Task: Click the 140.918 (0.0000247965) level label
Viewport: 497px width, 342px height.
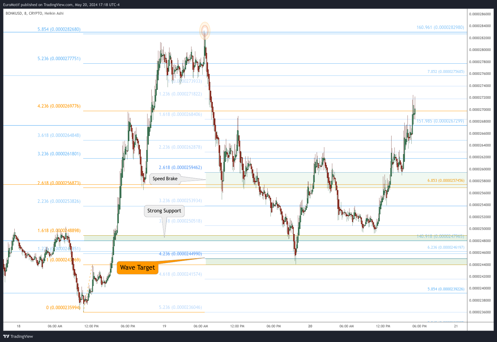Action: pos(440,236)
